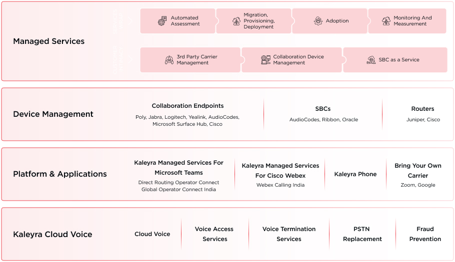The height and width of the screenshot is (262, 455).
Task: Click the Managed Services heading
Action: click(49, 41)
